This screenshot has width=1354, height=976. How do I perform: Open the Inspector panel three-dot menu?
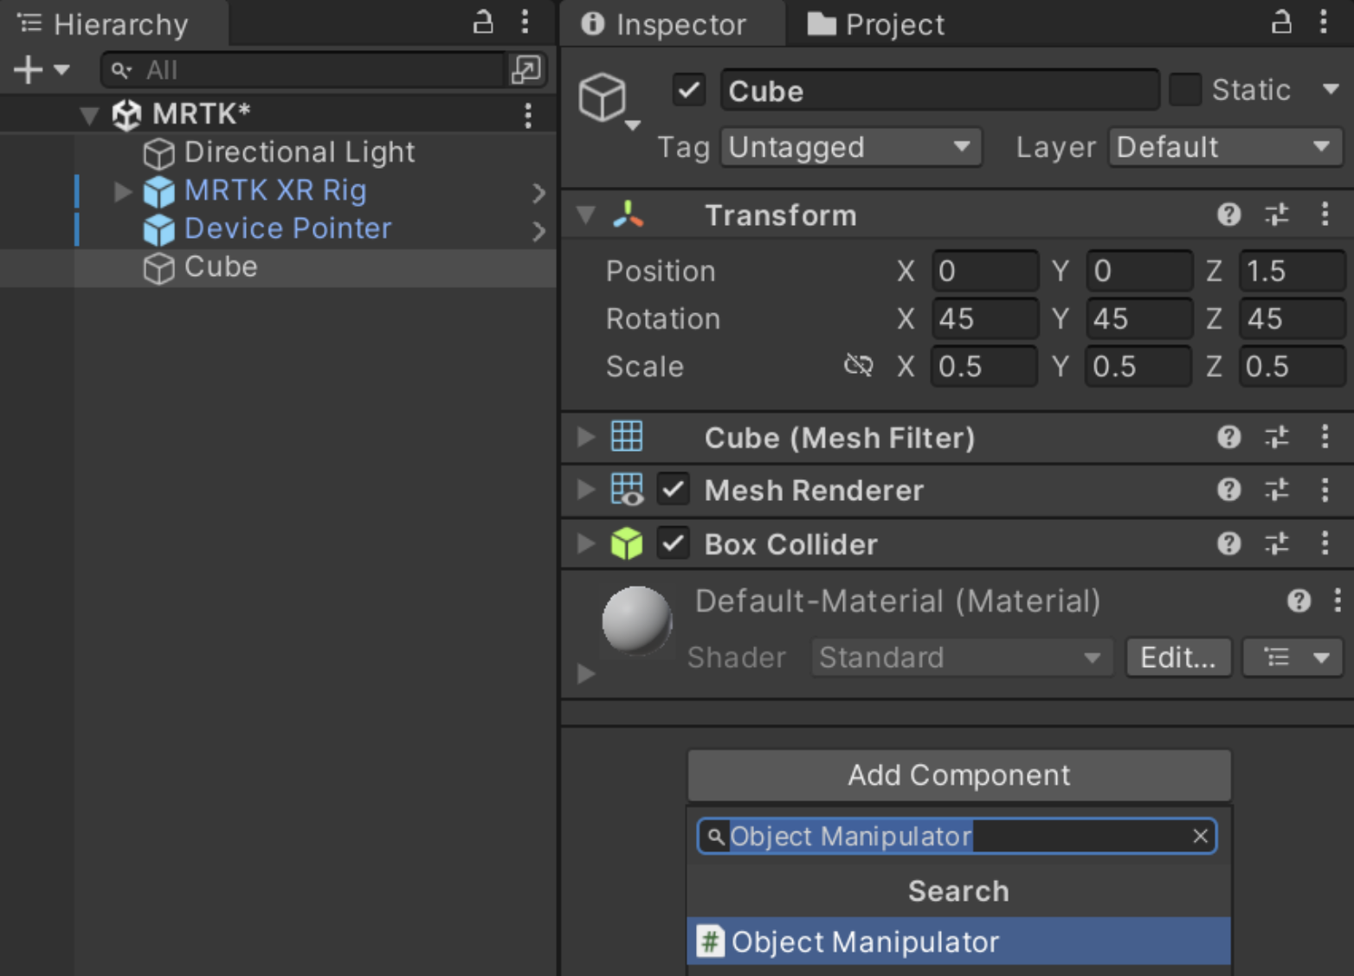point(1323,22)
